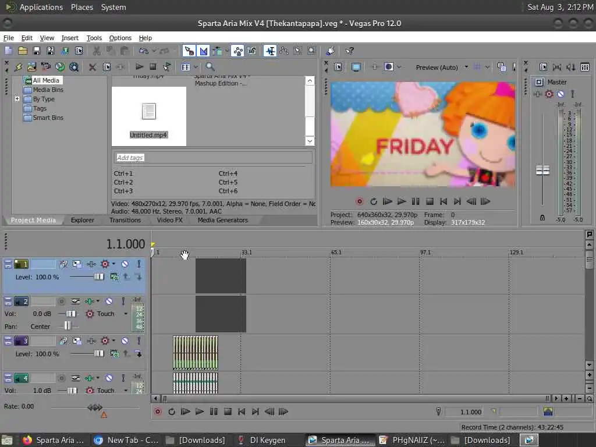Start preview in the Project Media toolbar
This screenshot has width=596, height=447.
[x=139, y=67]
